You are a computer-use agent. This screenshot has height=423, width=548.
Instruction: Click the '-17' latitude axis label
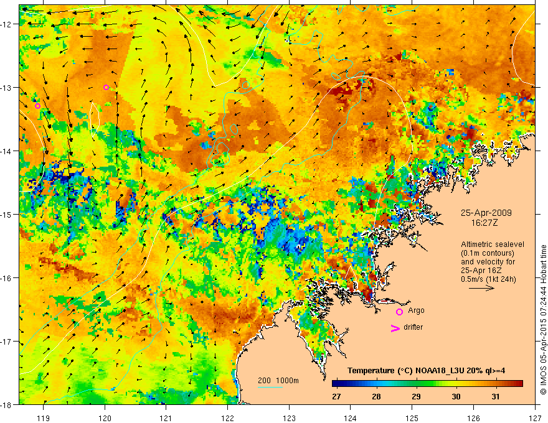click(7, 341)
